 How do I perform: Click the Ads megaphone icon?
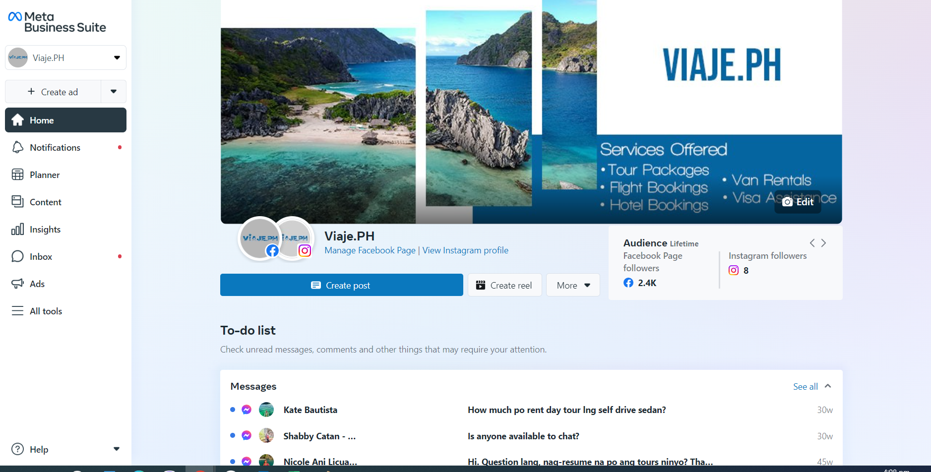point(18,284)
